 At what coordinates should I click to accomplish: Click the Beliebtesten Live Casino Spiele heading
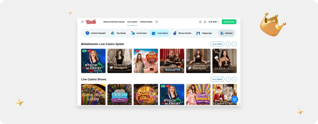[x=102, y=44]
